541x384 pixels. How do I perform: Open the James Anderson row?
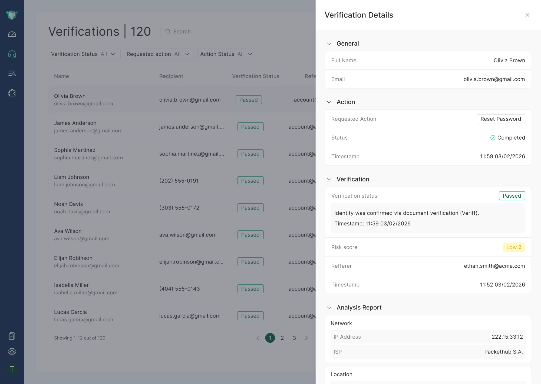pos(182,127)
